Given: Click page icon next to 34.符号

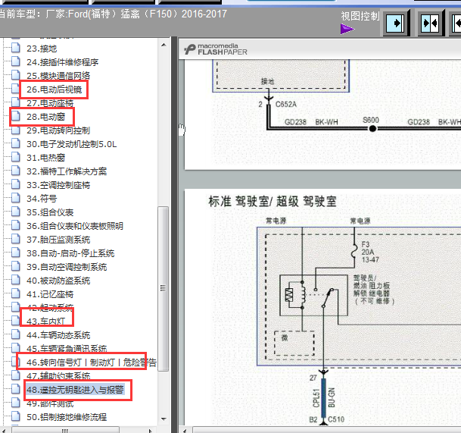Looking at the screenshot, I should (x=16, y=198).
